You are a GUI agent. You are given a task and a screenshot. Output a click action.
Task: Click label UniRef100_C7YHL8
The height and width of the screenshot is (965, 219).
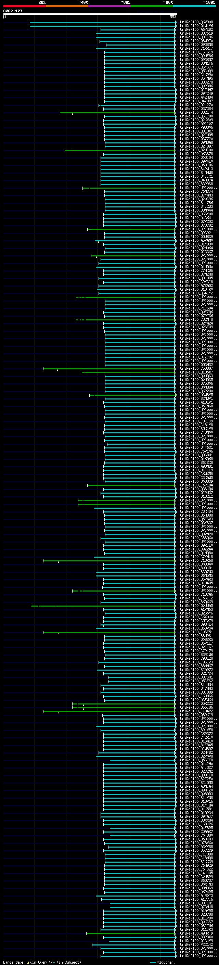pyautogui.click(x=196, y=557)
